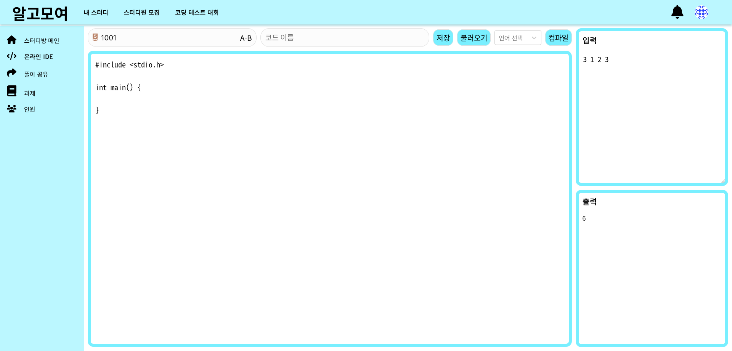
Task: Click the book icon for 과제
Action: pos(12,91)
